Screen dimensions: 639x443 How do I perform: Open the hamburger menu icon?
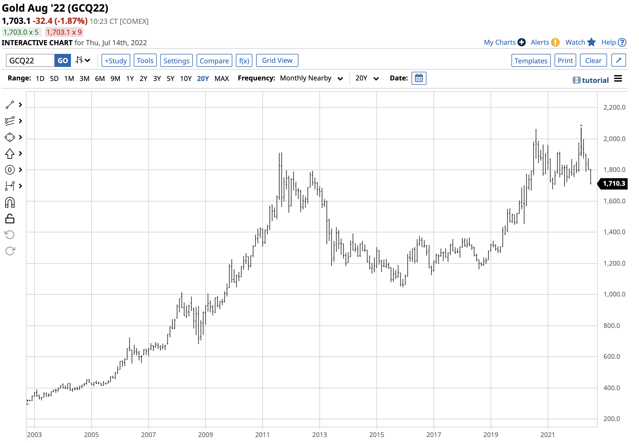[x=618, y=79]
